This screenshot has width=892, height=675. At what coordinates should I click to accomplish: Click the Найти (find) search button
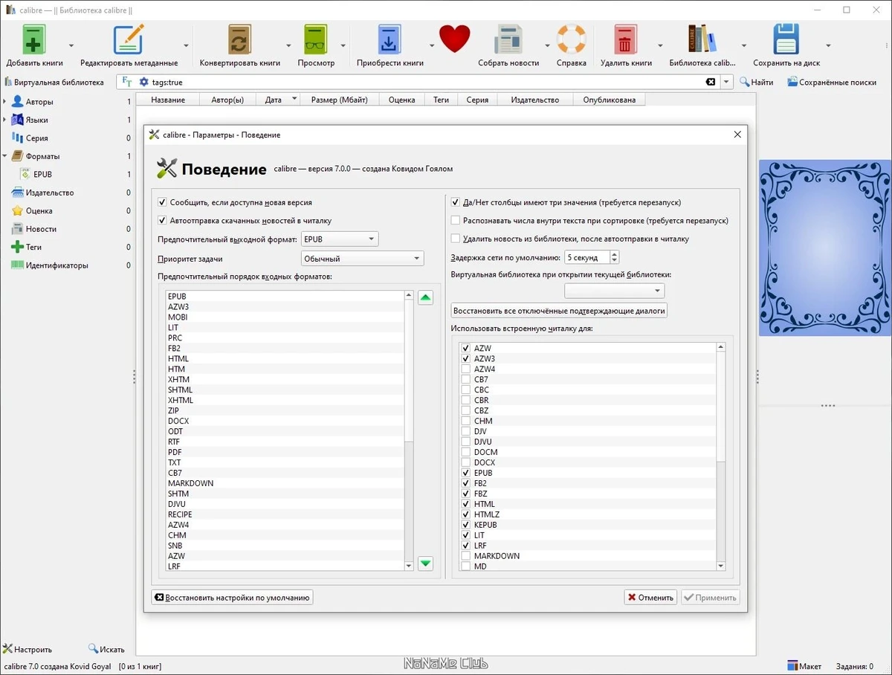point(756,83)
